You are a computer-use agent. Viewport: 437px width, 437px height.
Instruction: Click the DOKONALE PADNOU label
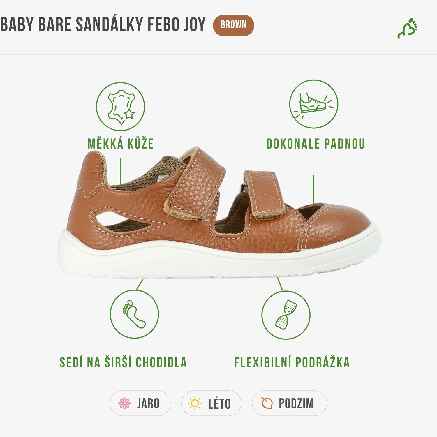pyautogui.click(x=316, y=144)
